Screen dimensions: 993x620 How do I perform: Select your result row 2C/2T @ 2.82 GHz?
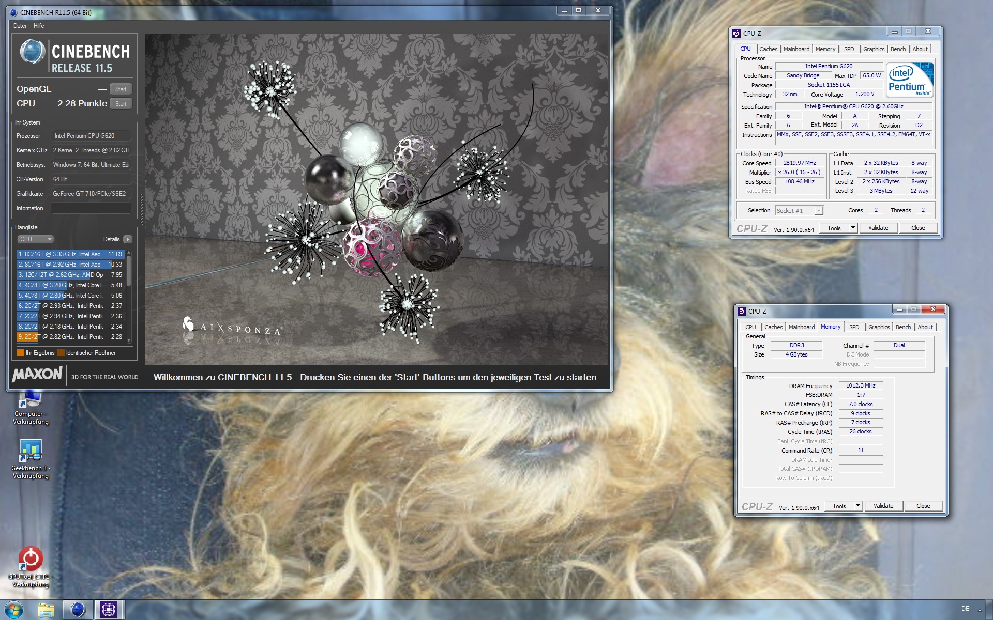pyautogui.click(x=70, y=337)
